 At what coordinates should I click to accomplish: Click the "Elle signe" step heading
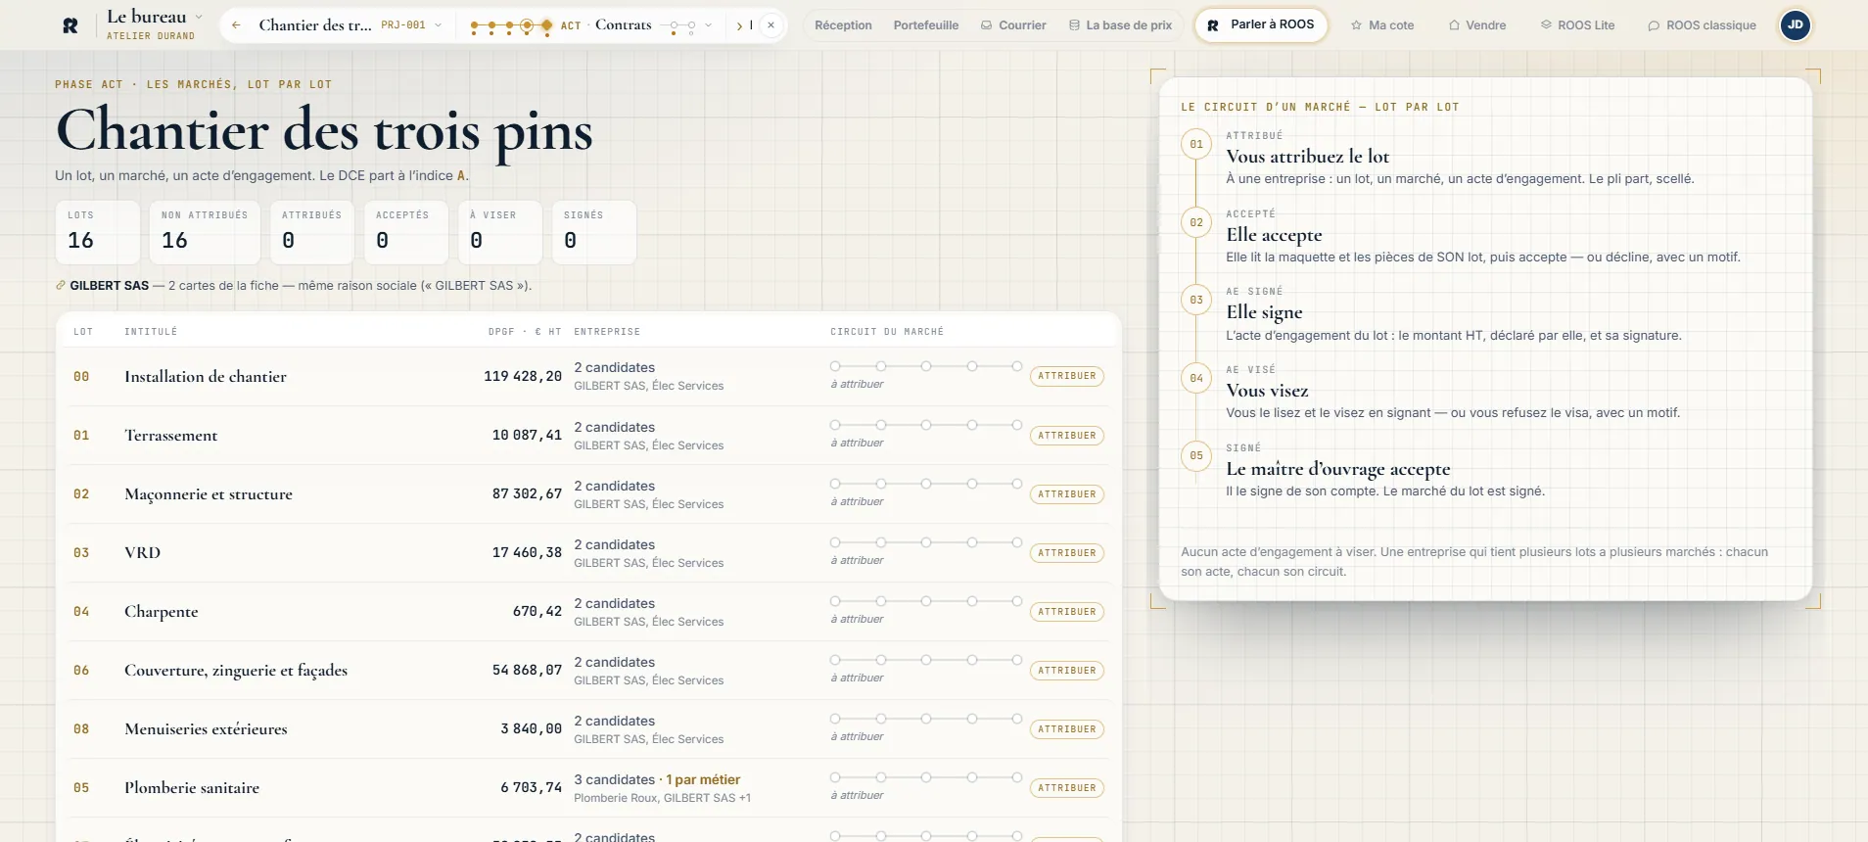tap(1265, 312)
